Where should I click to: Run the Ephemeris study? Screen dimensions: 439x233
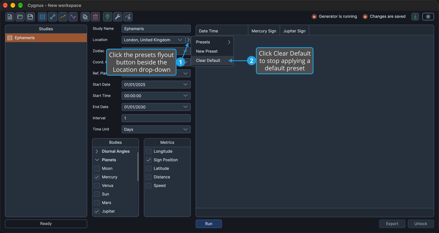coord(209,224)
